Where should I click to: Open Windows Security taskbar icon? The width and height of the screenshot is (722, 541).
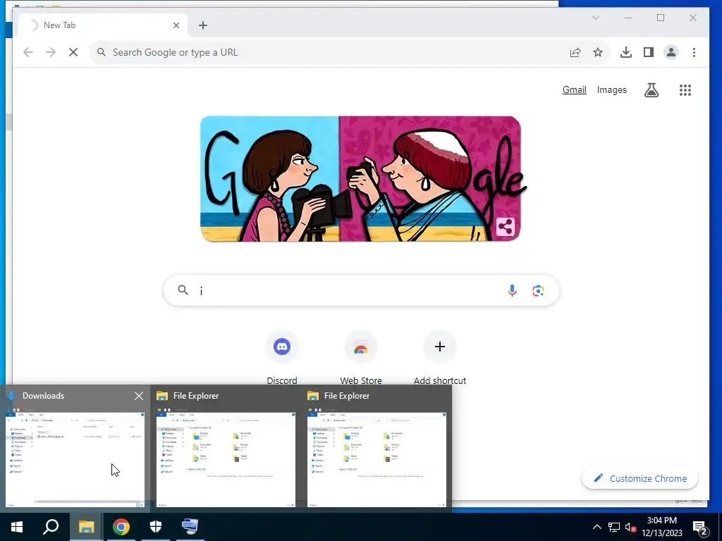(x=156, y=527)
